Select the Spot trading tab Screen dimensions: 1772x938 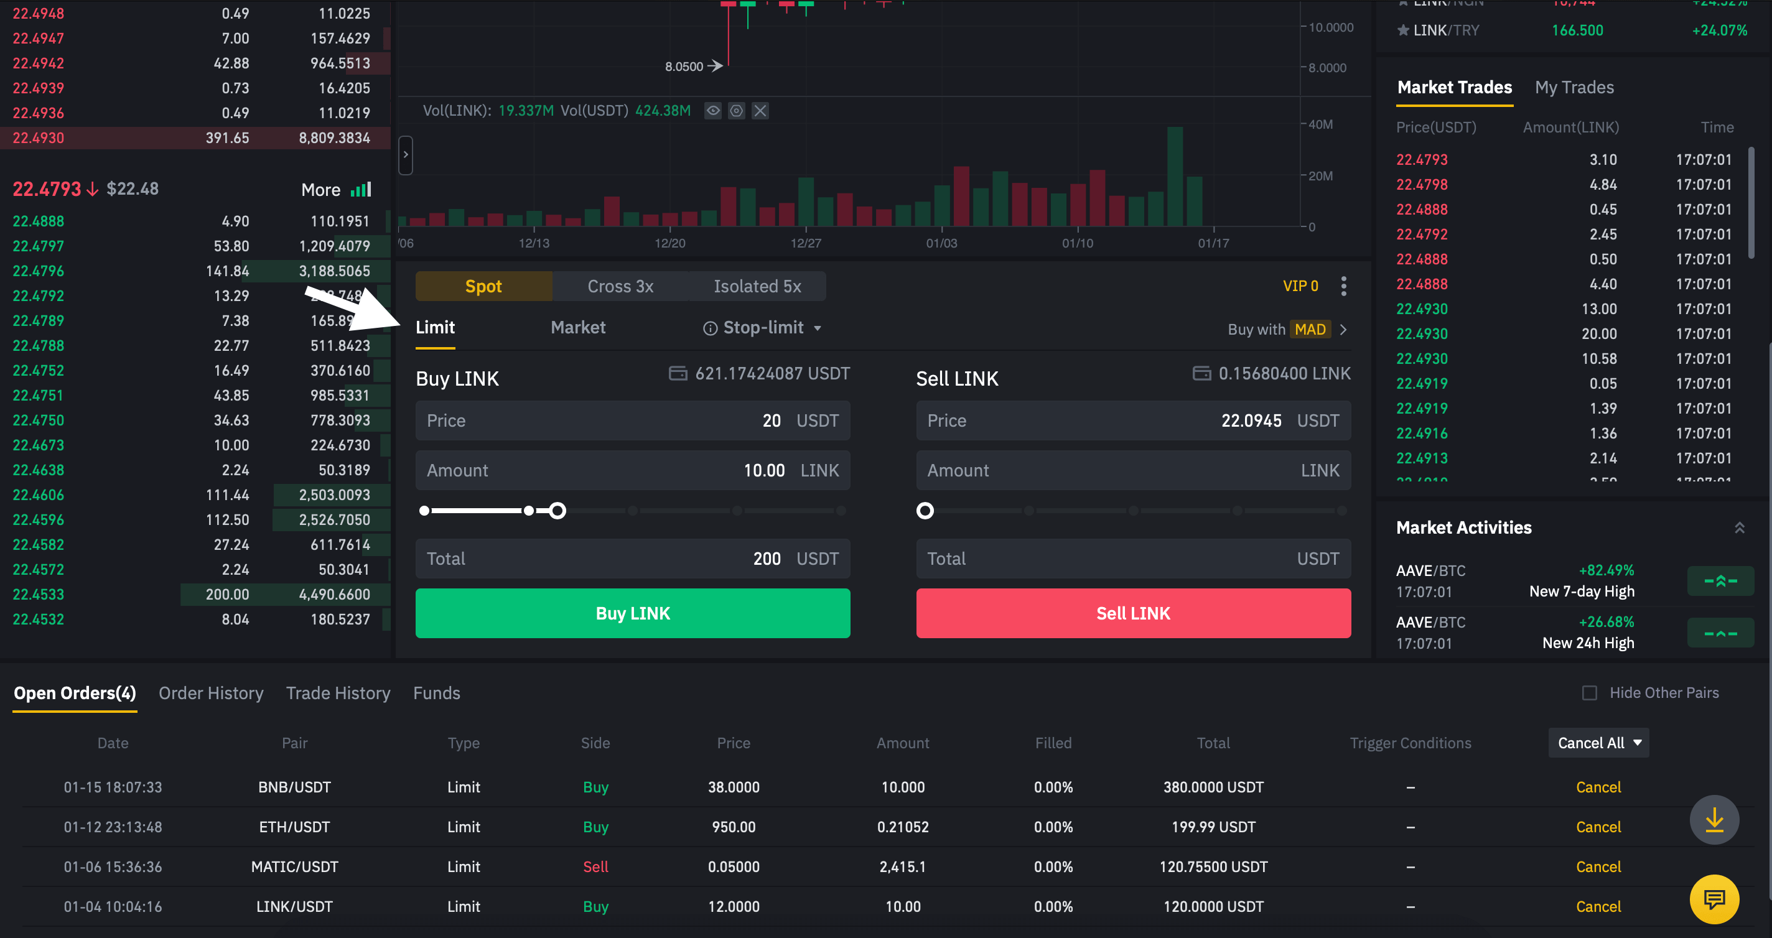[x=483, y=286]
